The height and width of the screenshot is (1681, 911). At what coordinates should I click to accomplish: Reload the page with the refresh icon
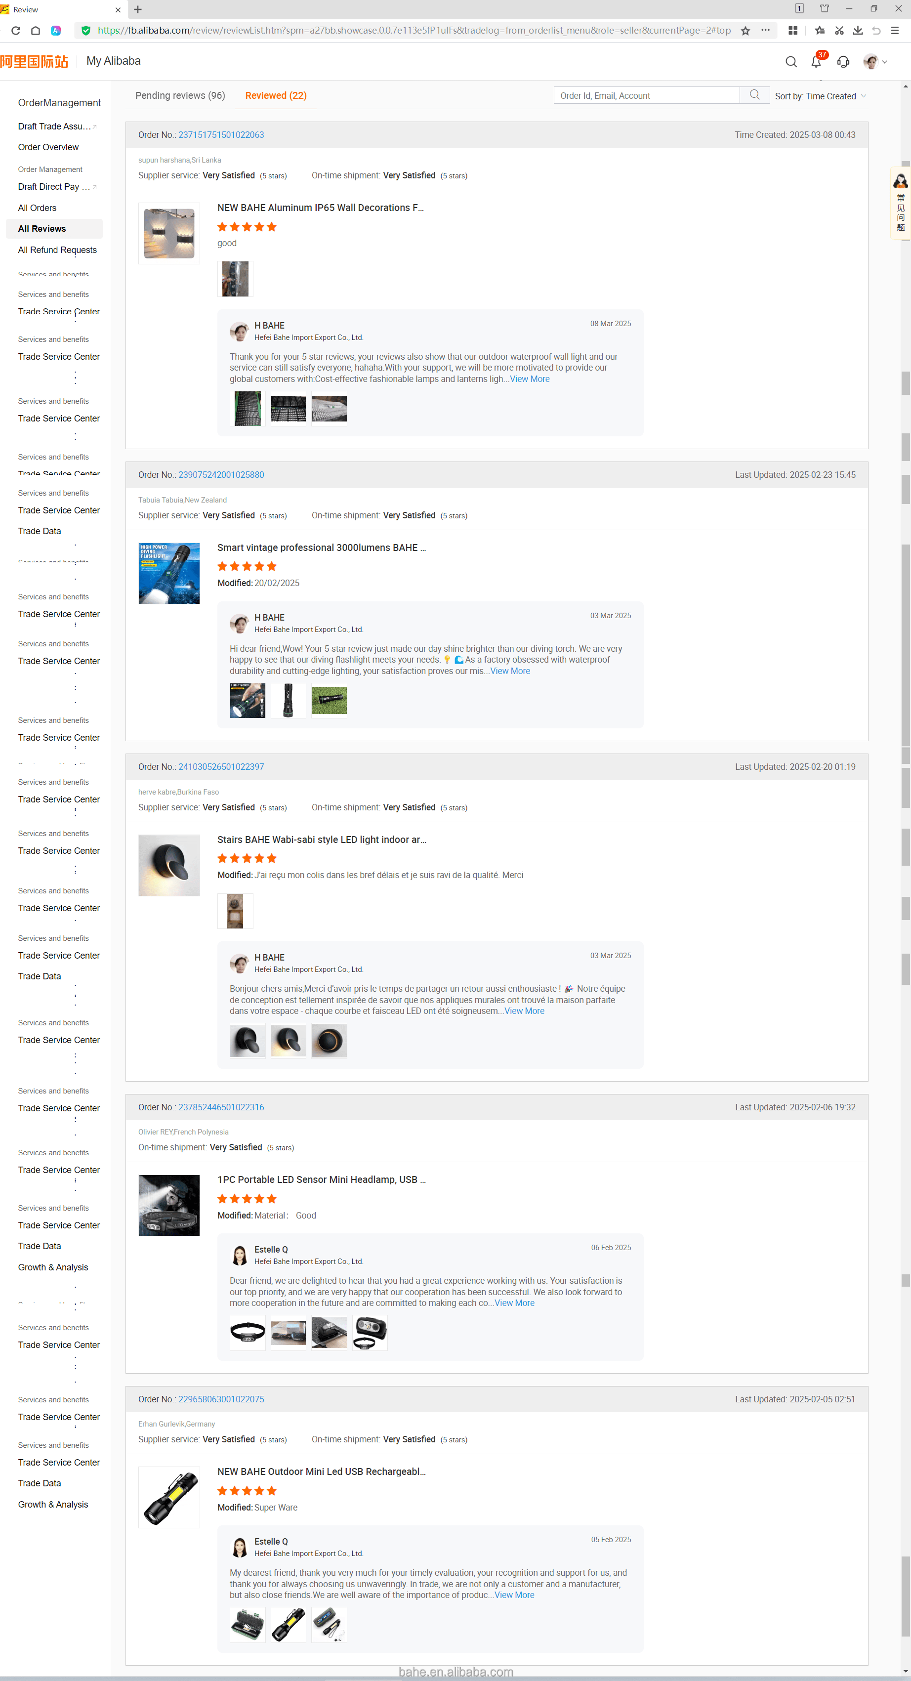[16, 31]
